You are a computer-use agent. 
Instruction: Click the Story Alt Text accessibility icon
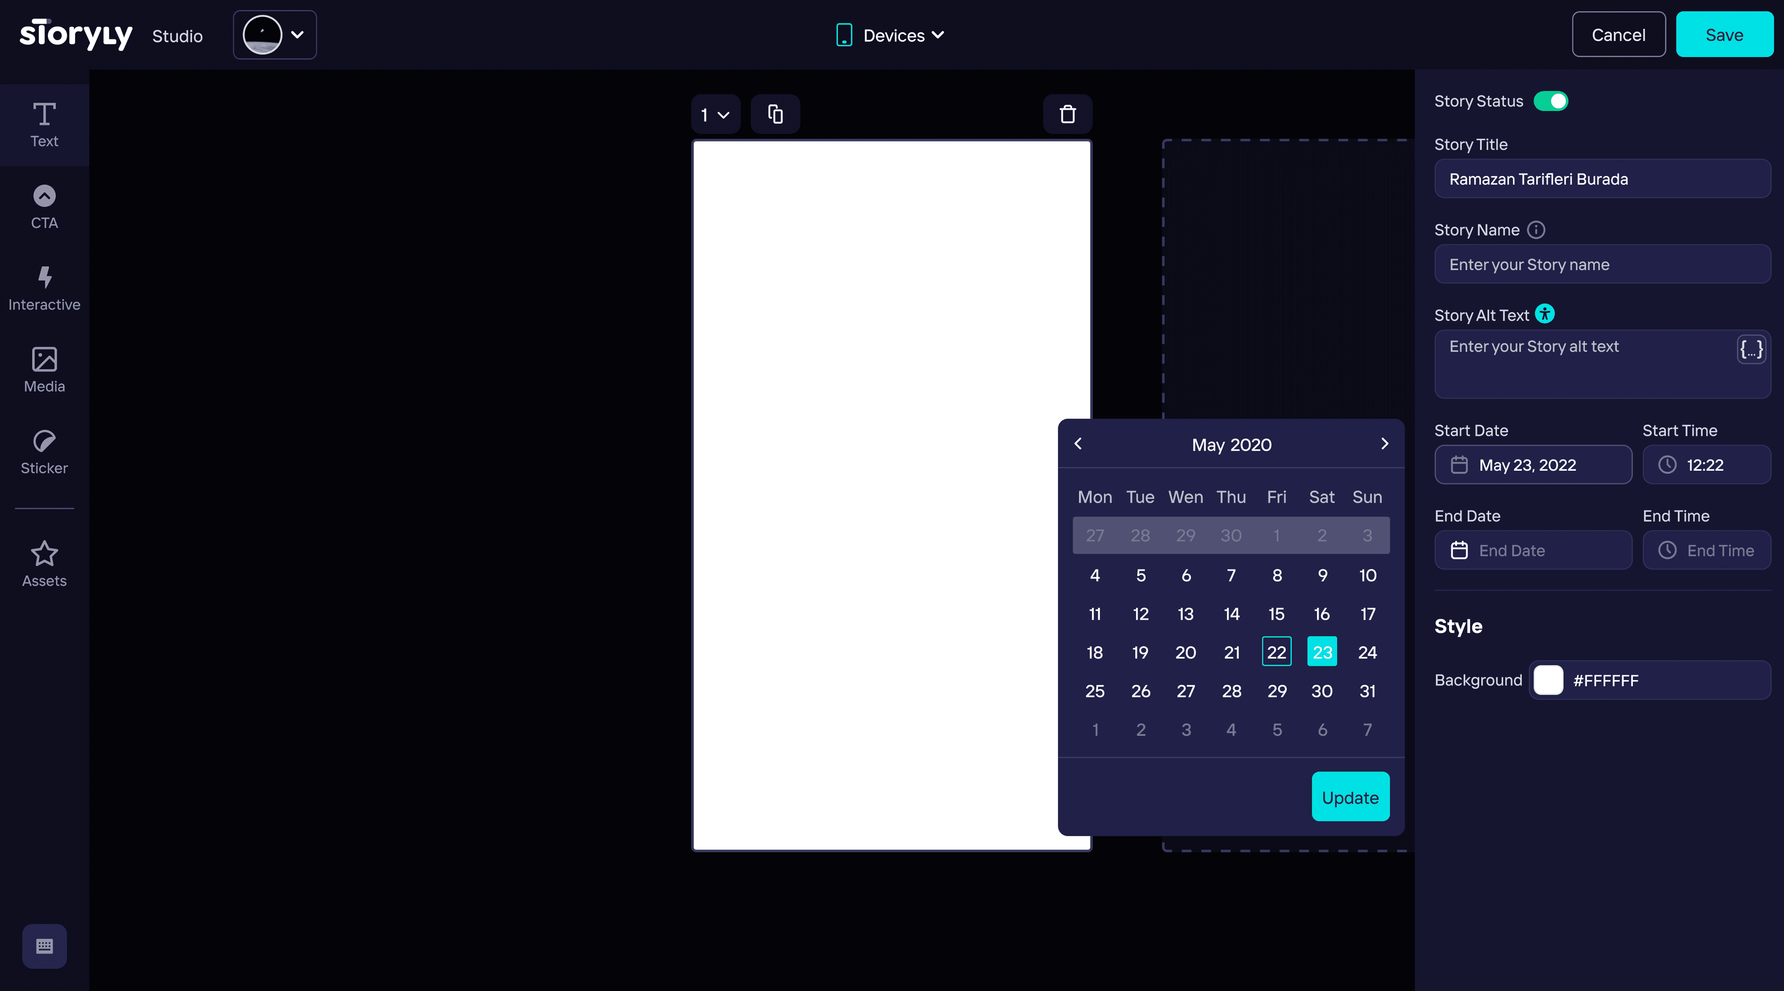point(1545,314)
